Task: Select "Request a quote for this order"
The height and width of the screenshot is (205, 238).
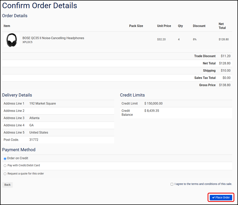Action: pyautogui.click(x=5, y=173)
